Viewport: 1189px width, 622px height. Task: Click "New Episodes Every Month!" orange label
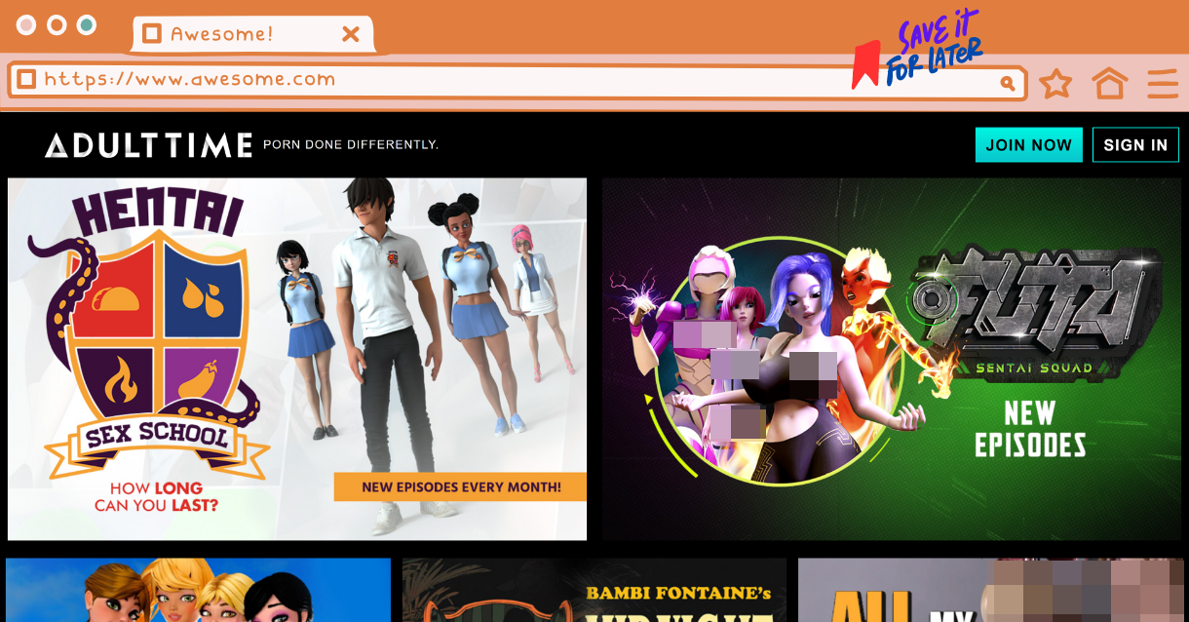coord(460,486)
